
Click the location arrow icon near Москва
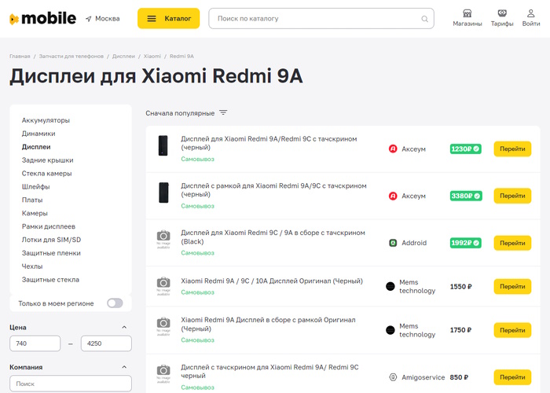coord(88,19)
